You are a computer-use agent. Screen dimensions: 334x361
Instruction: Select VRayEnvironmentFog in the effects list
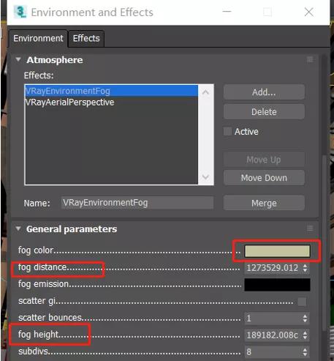(x=111, y=91)
